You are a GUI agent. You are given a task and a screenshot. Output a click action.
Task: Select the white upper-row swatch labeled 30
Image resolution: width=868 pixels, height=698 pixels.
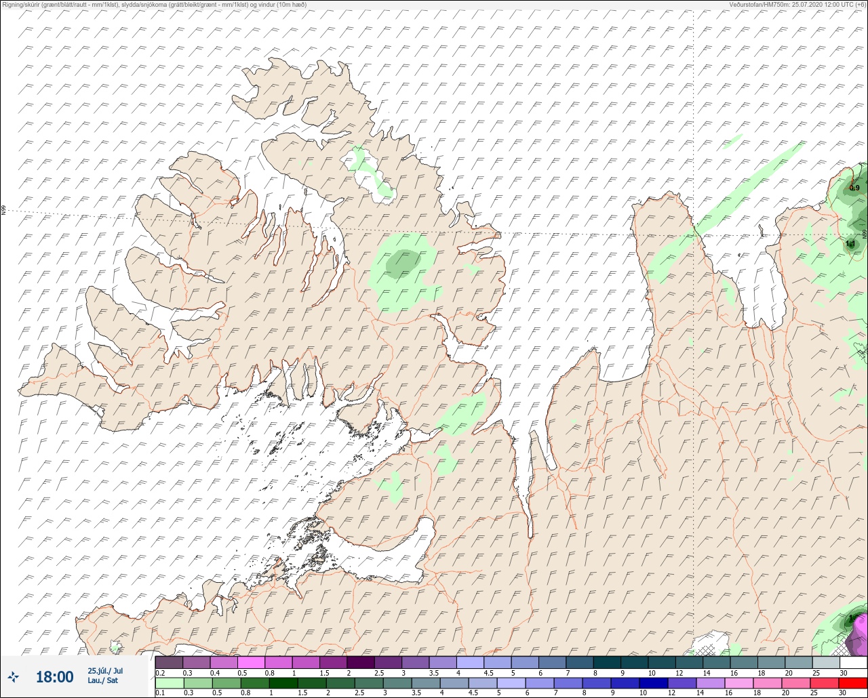point(853,662)
